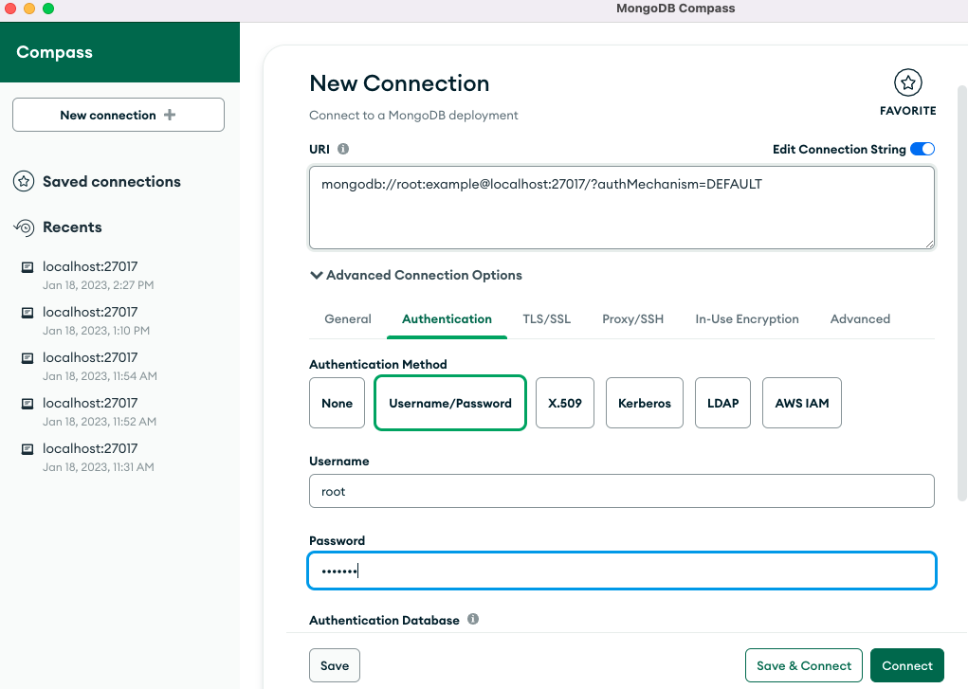Click the Password input field
Viewport: 968px width, 689px height.
click(622, 571)
